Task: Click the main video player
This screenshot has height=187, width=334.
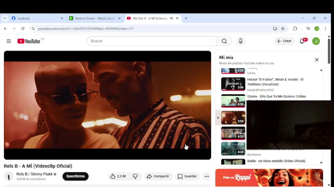Action: tap(107, 105)
